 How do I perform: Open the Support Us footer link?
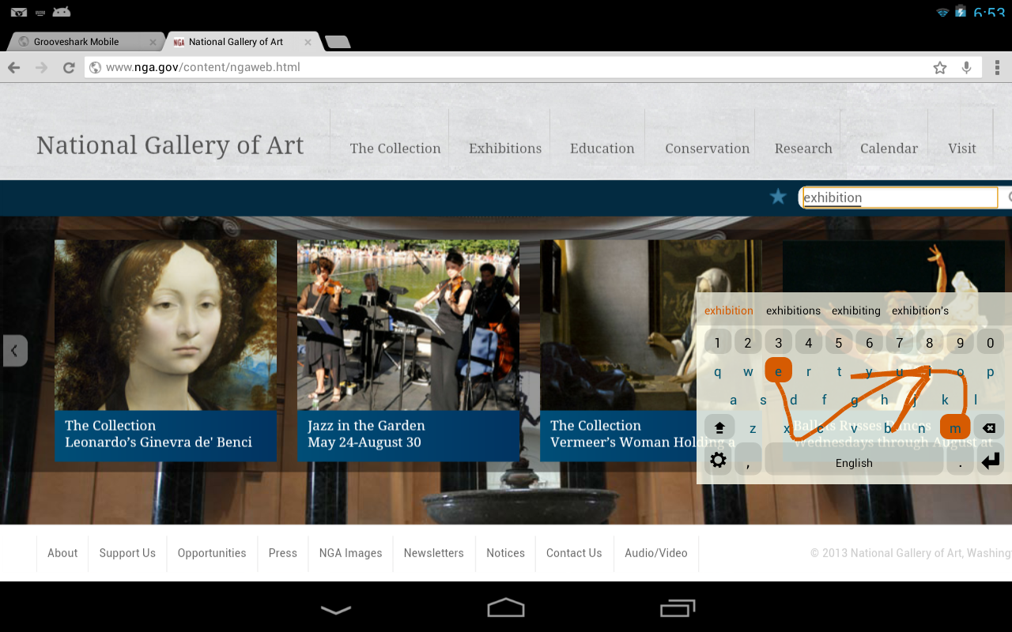tap(127, 553)
